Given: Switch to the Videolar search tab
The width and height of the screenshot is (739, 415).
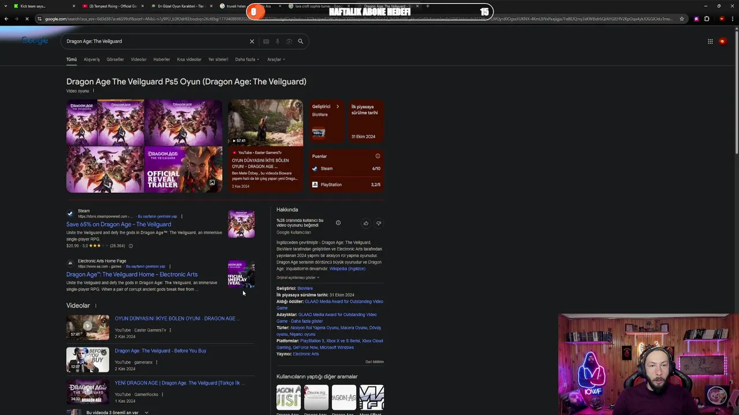Looking at the screenshot, I should 139,59.
